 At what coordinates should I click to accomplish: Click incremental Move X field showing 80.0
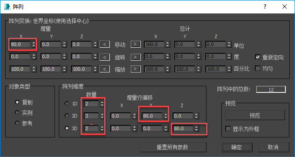(20, 44)
